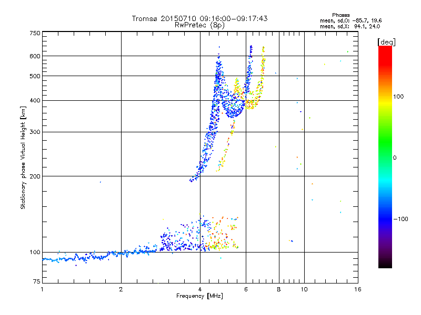Click the plot title 'Tromsø 20150710 09:16:00-09:17:43'
Screen dimensions: 421x315
199,18
